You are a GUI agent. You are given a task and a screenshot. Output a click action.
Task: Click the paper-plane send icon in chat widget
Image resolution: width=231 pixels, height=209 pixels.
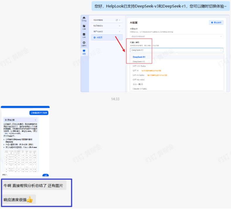(45, 175)
